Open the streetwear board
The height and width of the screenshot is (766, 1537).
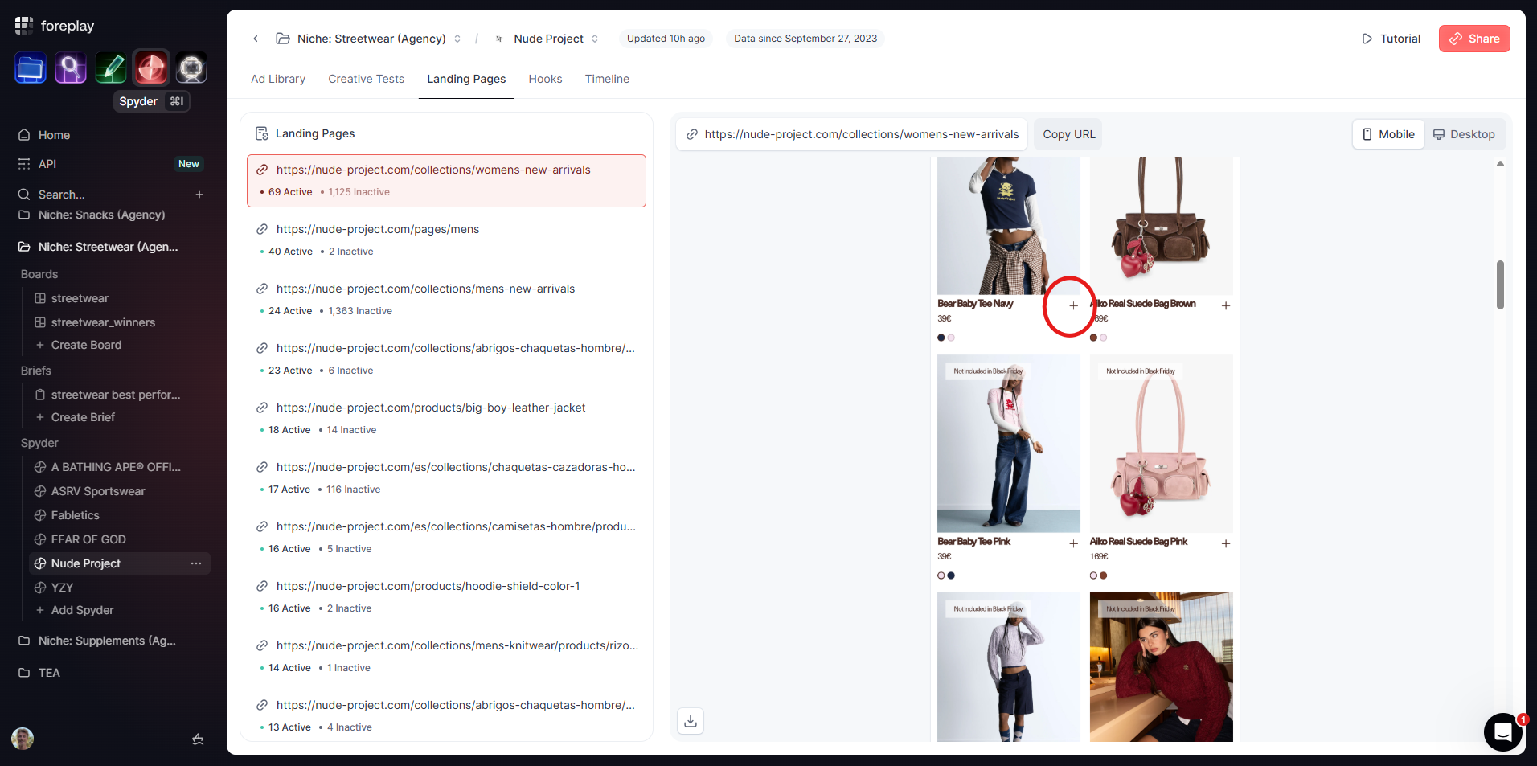tap(80, 298)
